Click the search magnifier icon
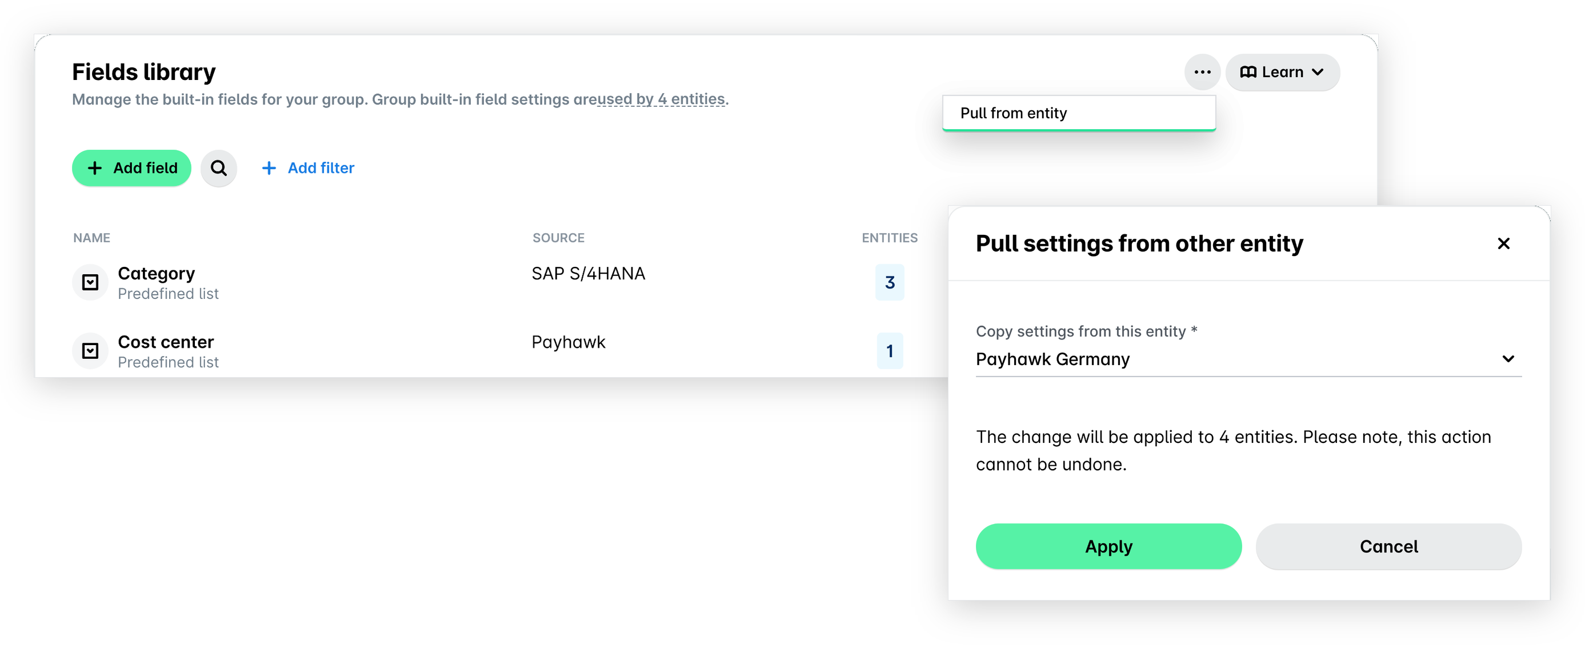 (218, 168)
